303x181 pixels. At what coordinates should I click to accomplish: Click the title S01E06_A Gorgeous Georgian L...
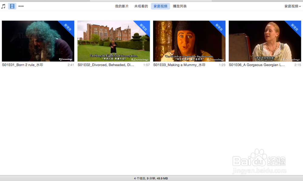tap(257, 65)
